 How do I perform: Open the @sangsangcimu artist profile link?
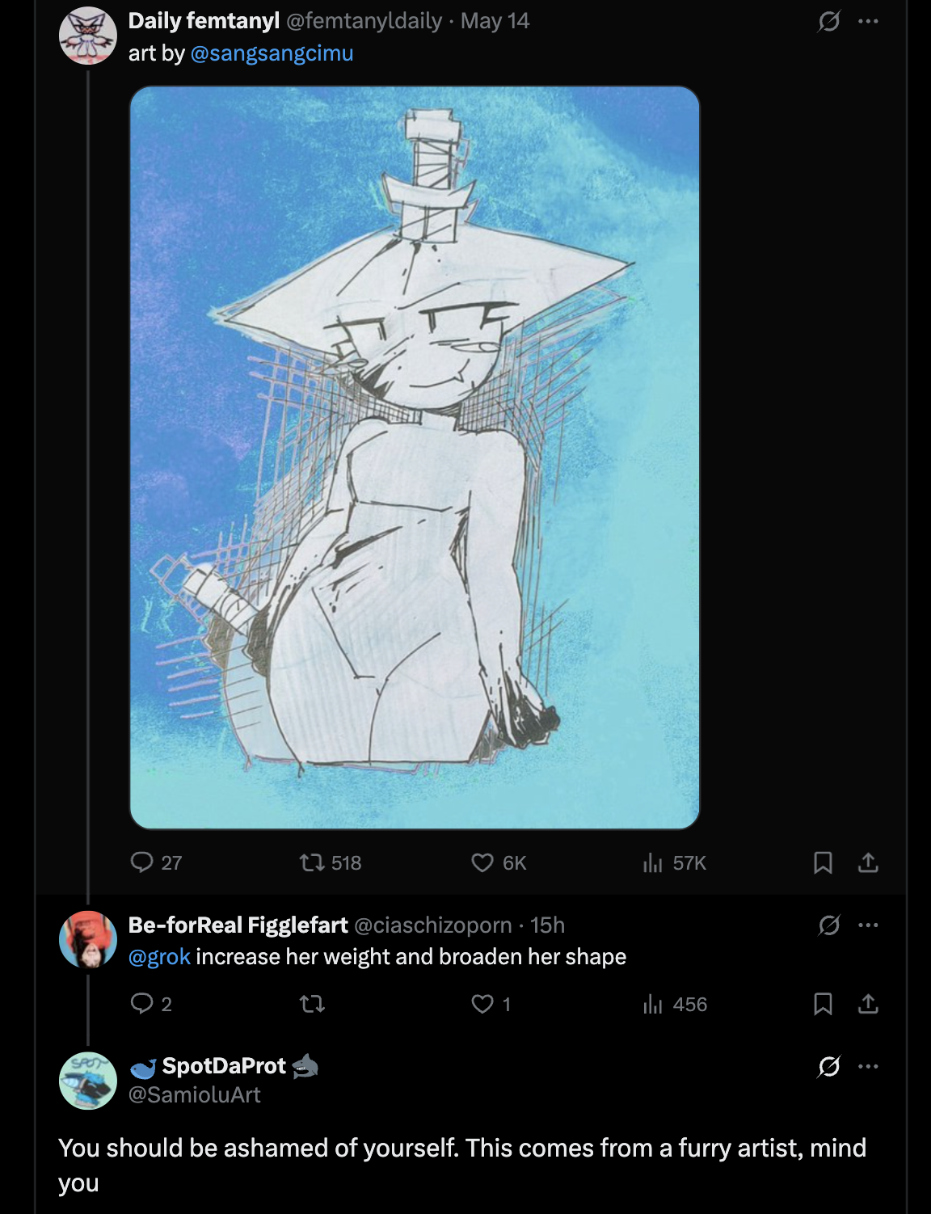[272, 53]
